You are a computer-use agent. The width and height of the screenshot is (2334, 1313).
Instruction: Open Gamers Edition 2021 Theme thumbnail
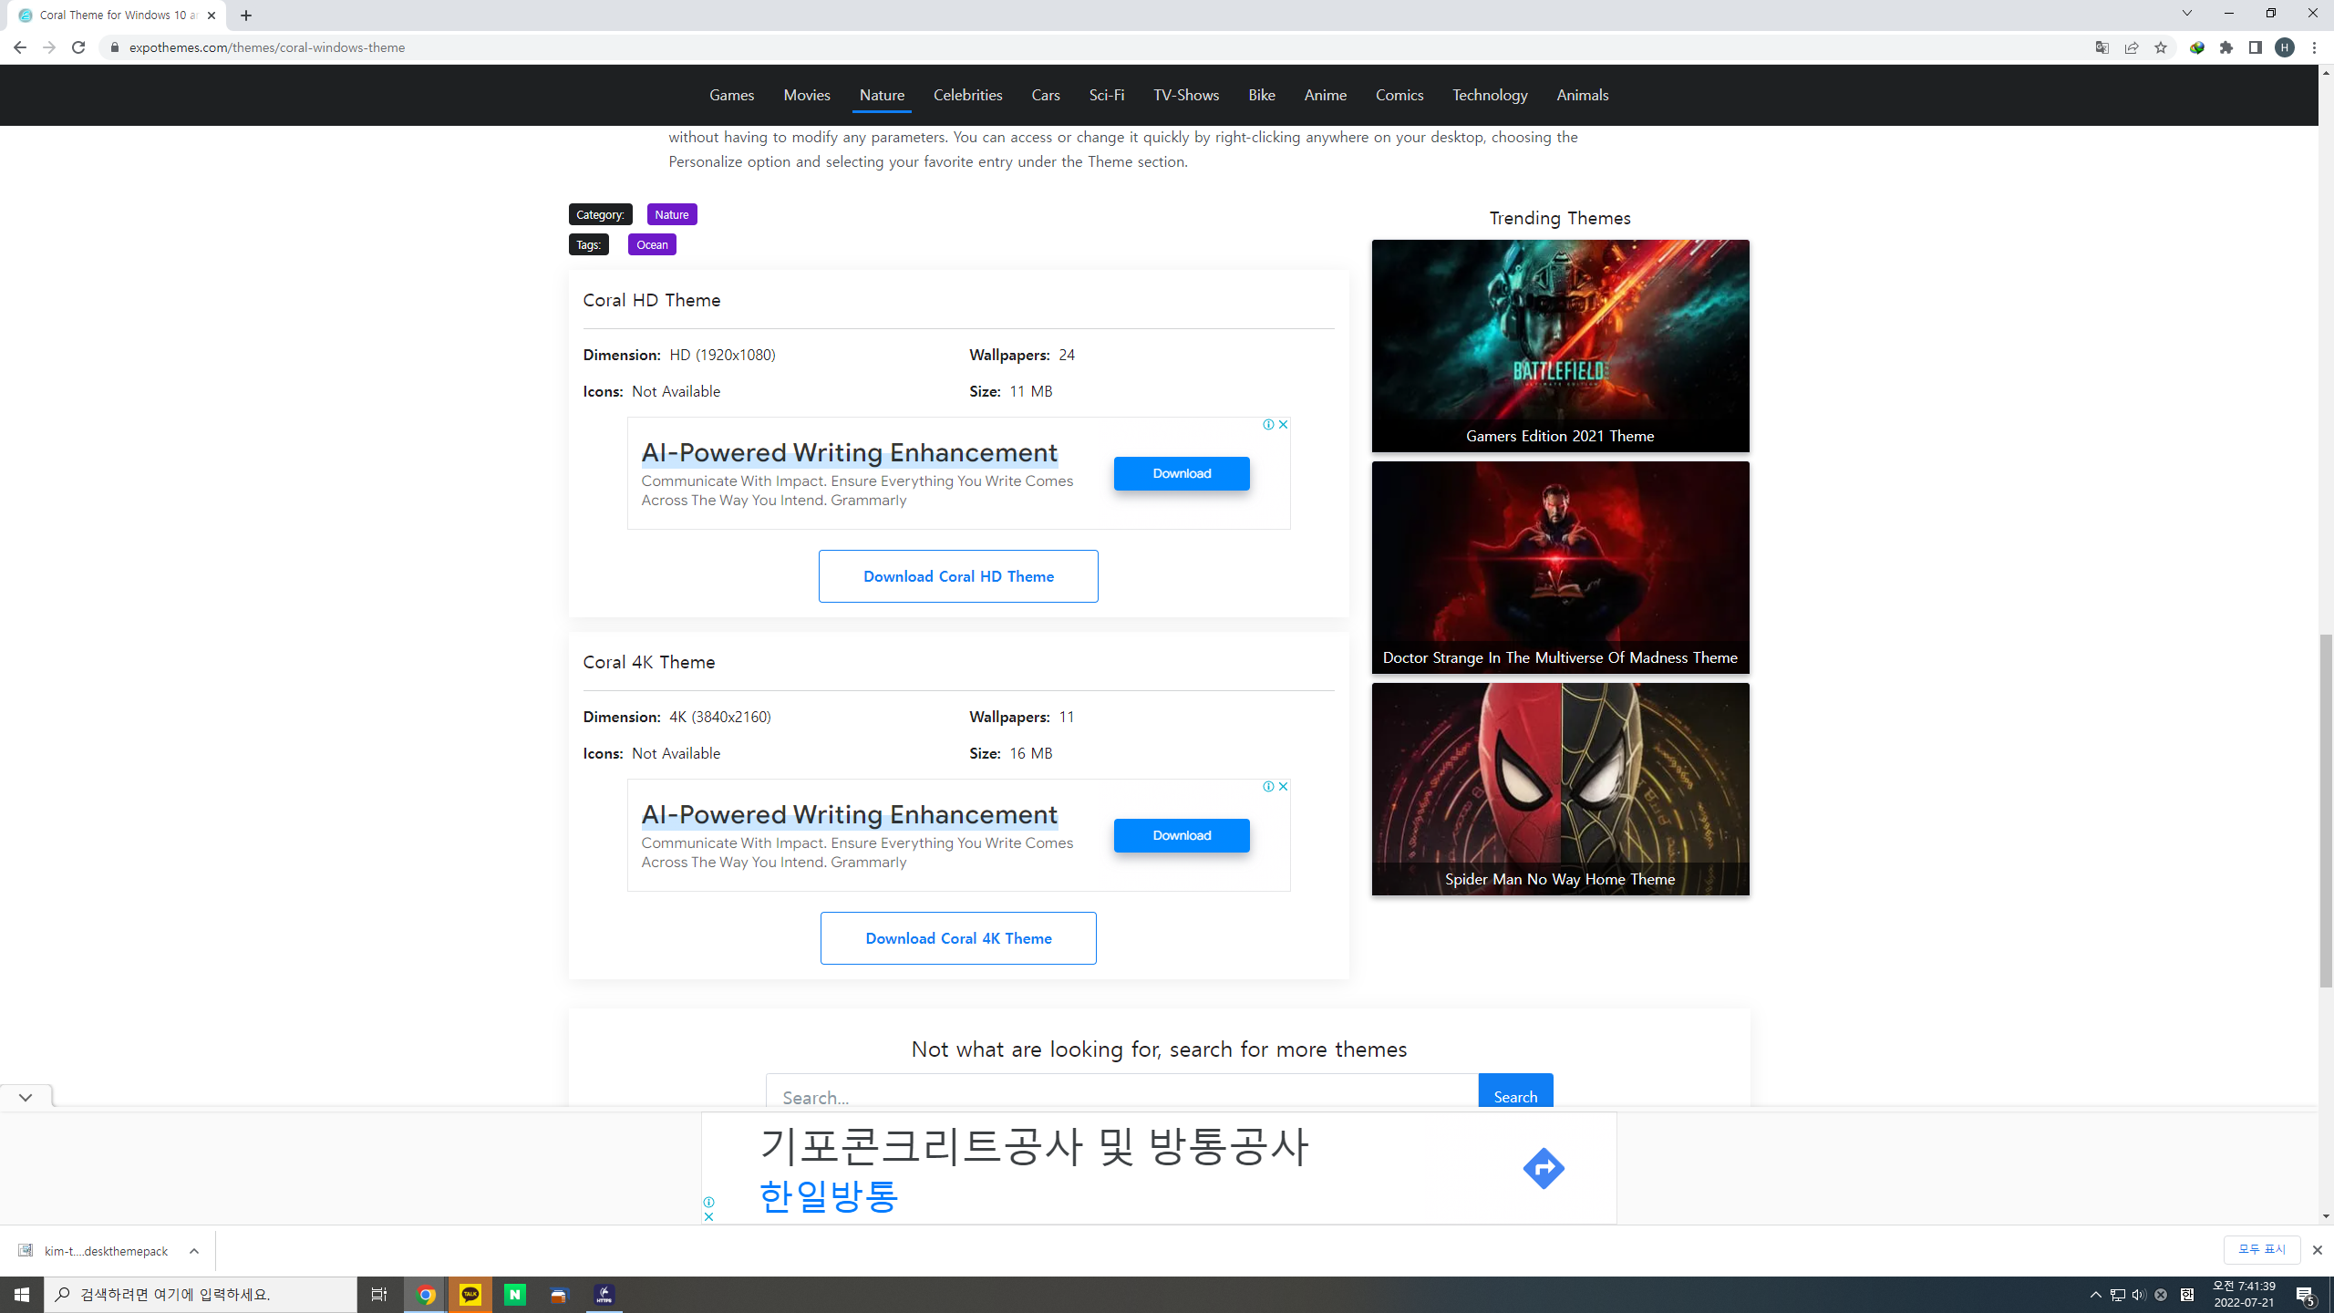pyautogui.click(x=1560, y=346)
